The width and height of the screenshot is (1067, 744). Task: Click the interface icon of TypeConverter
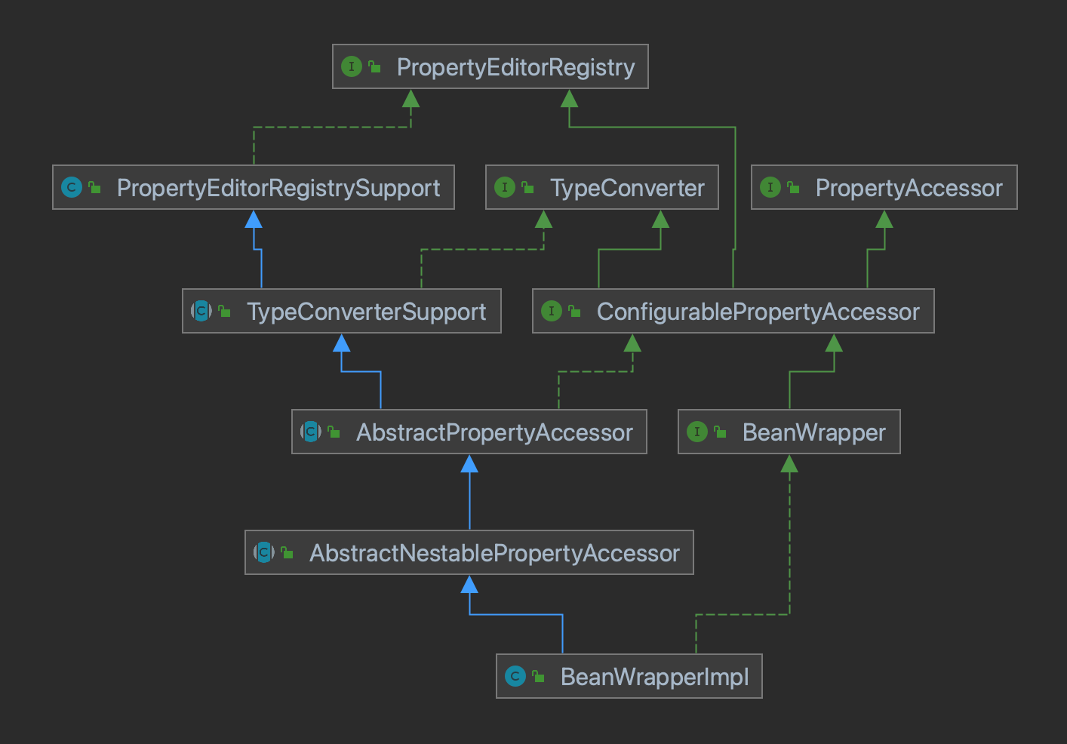tap(505, 187)
